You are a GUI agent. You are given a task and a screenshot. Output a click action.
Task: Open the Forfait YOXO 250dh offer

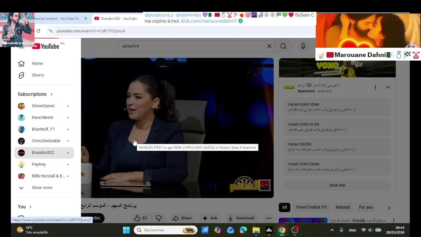click(337, 167)
